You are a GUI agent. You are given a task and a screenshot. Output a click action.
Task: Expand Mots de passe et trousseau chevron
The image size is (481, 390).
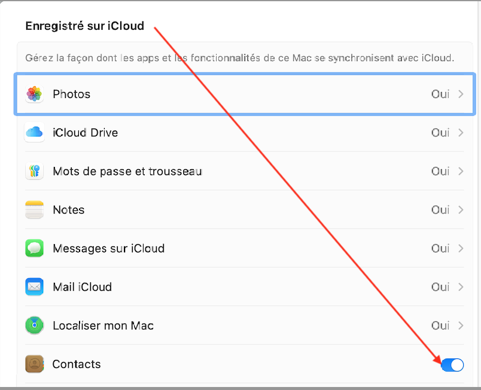[461, 171]
